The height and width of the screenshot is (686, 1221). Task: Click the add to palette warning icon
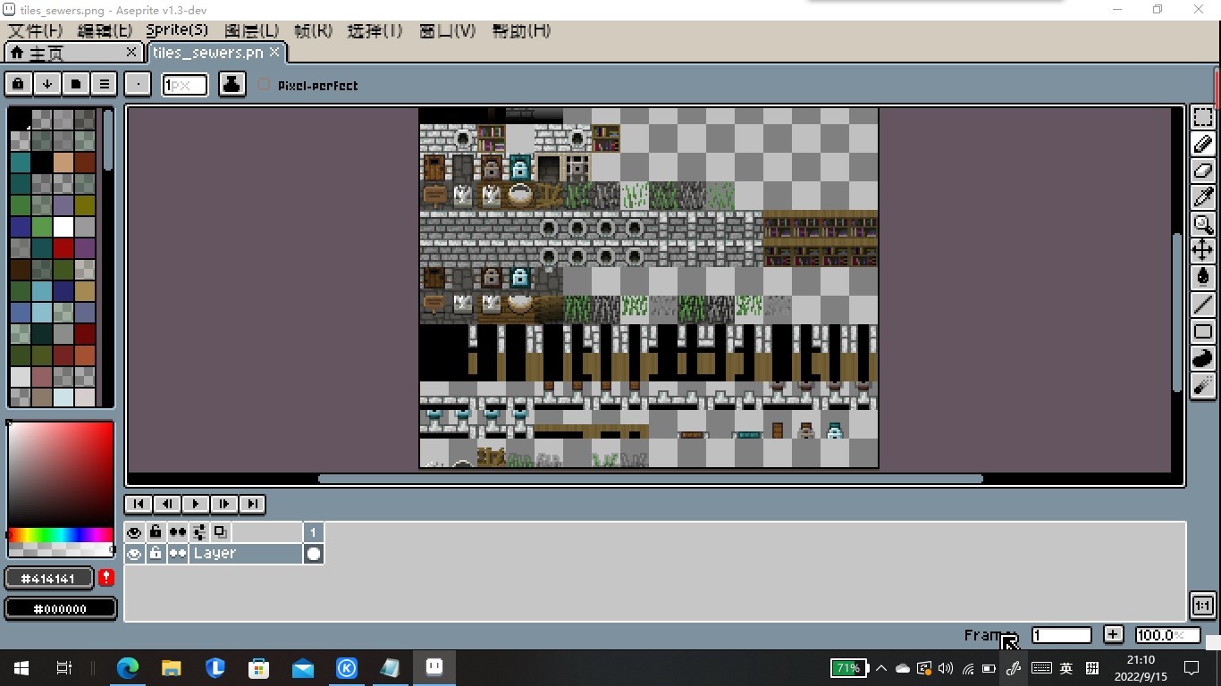pyautogui.click(x=106, y=578)
